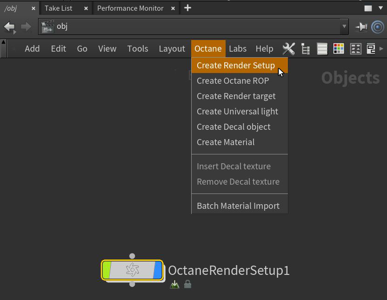Click the lock badge under OctaneRenderSetup1

pyautogui.click(x=187, y=284)
